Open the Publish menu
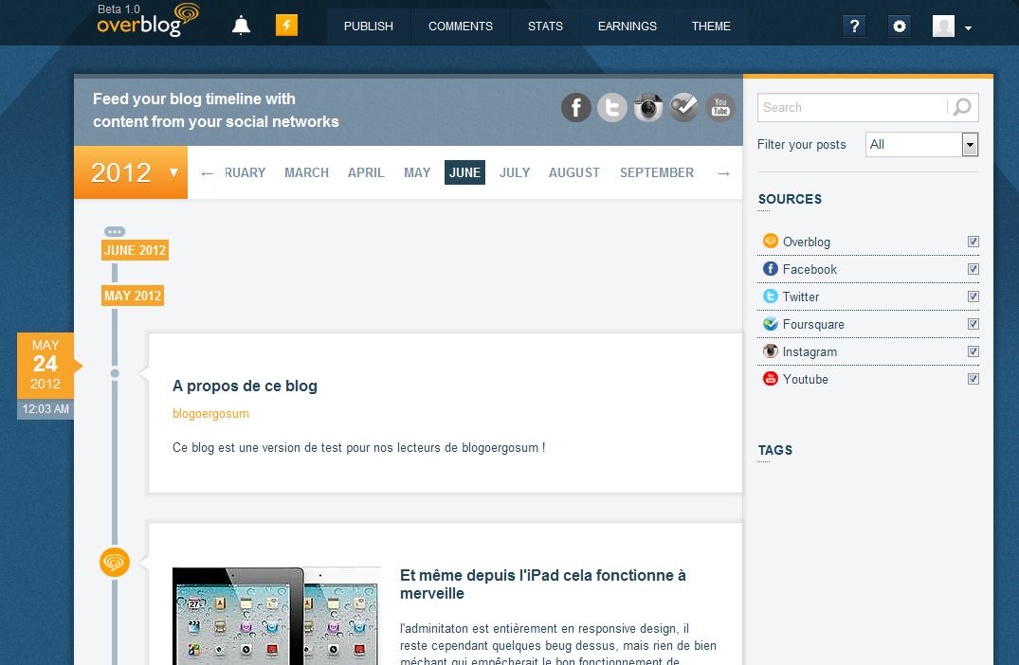 pos(368,27)
